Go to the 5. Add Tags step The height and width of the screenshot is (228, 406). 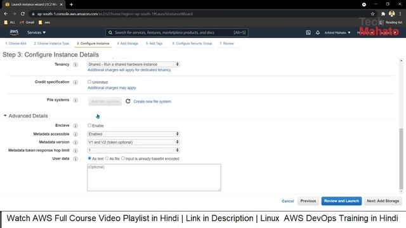click(154, 44)
